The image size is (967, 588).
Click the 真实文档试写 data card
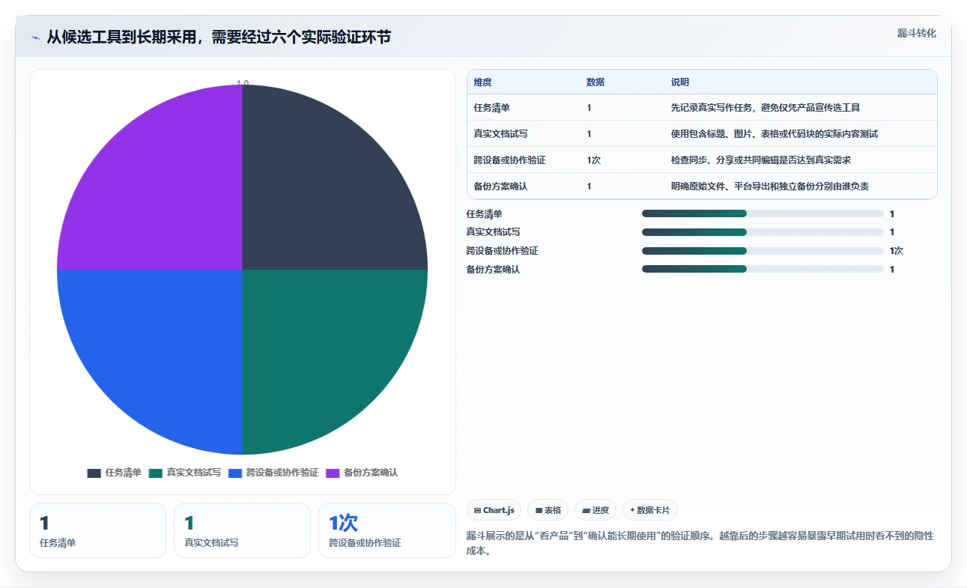[x=242, y=530]
